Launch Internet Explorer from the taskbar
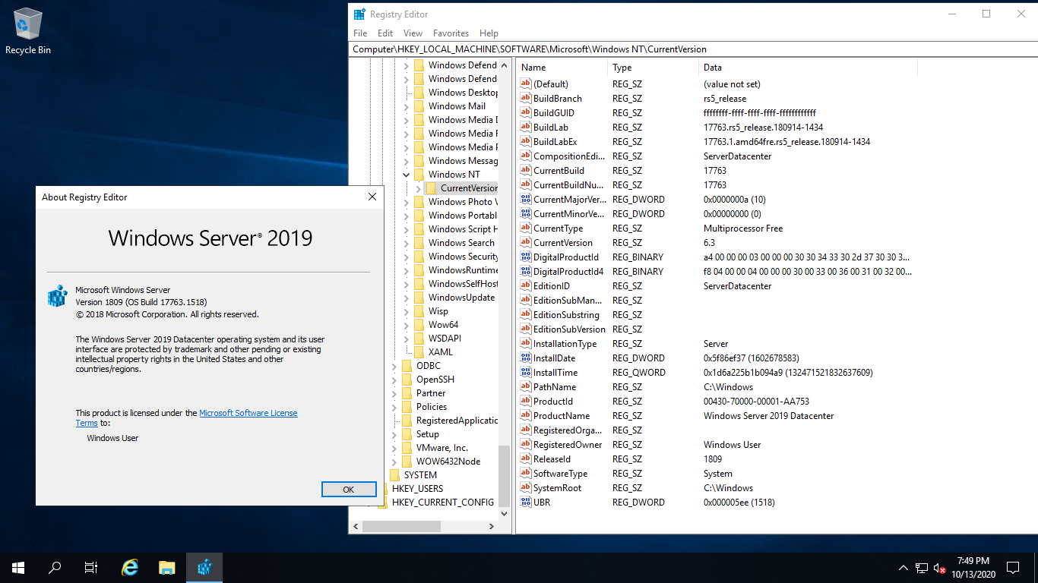The width and height of the screenshot is (1038, 583). point(131,567)
